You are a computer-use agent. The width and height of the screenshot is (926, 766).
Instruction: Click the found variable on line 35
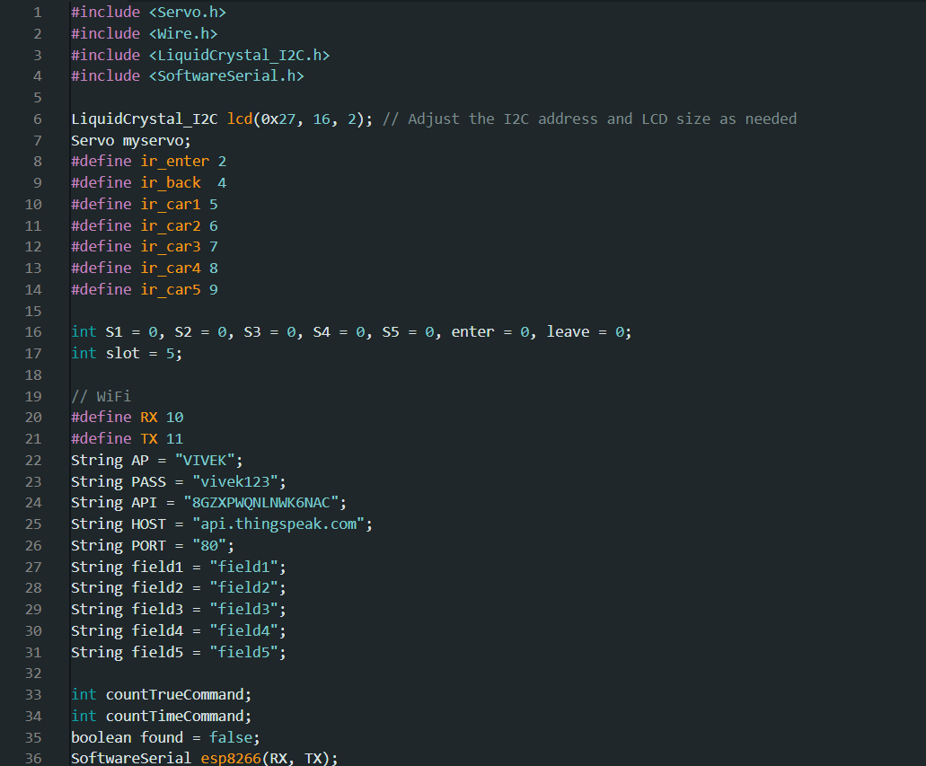[x=162, y=737]
